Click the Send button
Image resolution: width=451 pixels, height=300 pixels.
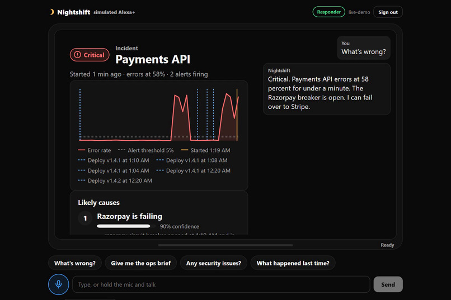[x=388, y=284]
